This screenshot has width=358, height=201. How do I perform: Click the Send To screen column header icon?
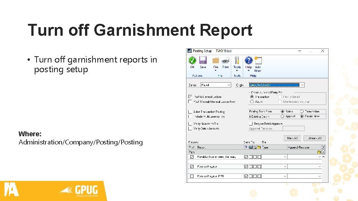click(x=251, y=147)
